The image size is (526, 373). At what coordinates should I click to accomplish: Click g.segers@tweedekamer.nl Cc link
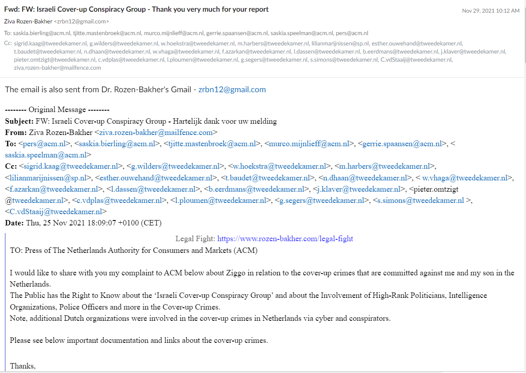322,201
